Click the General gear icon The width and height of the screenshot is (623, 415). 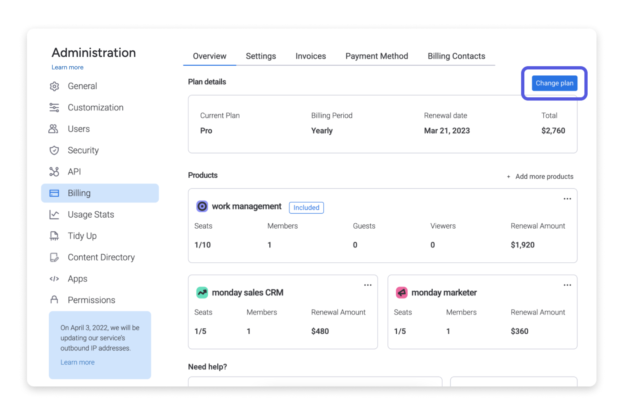click(x=54, y=86)
